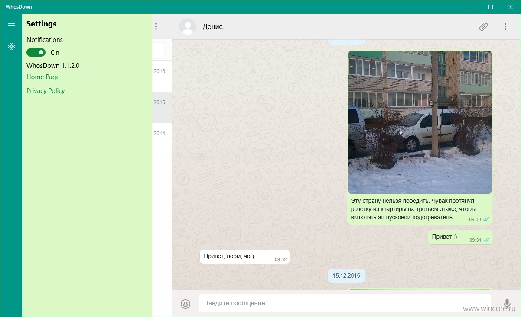Minimize the WhosDown window

tap(471, 7)
